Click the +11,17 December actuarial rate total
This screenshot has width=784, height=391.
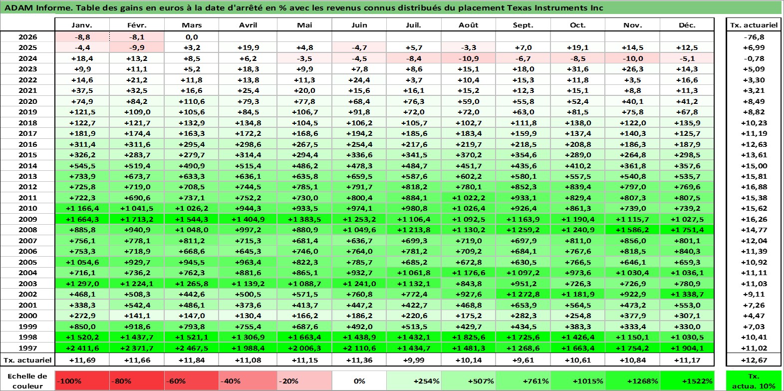(x=687, y=360)
